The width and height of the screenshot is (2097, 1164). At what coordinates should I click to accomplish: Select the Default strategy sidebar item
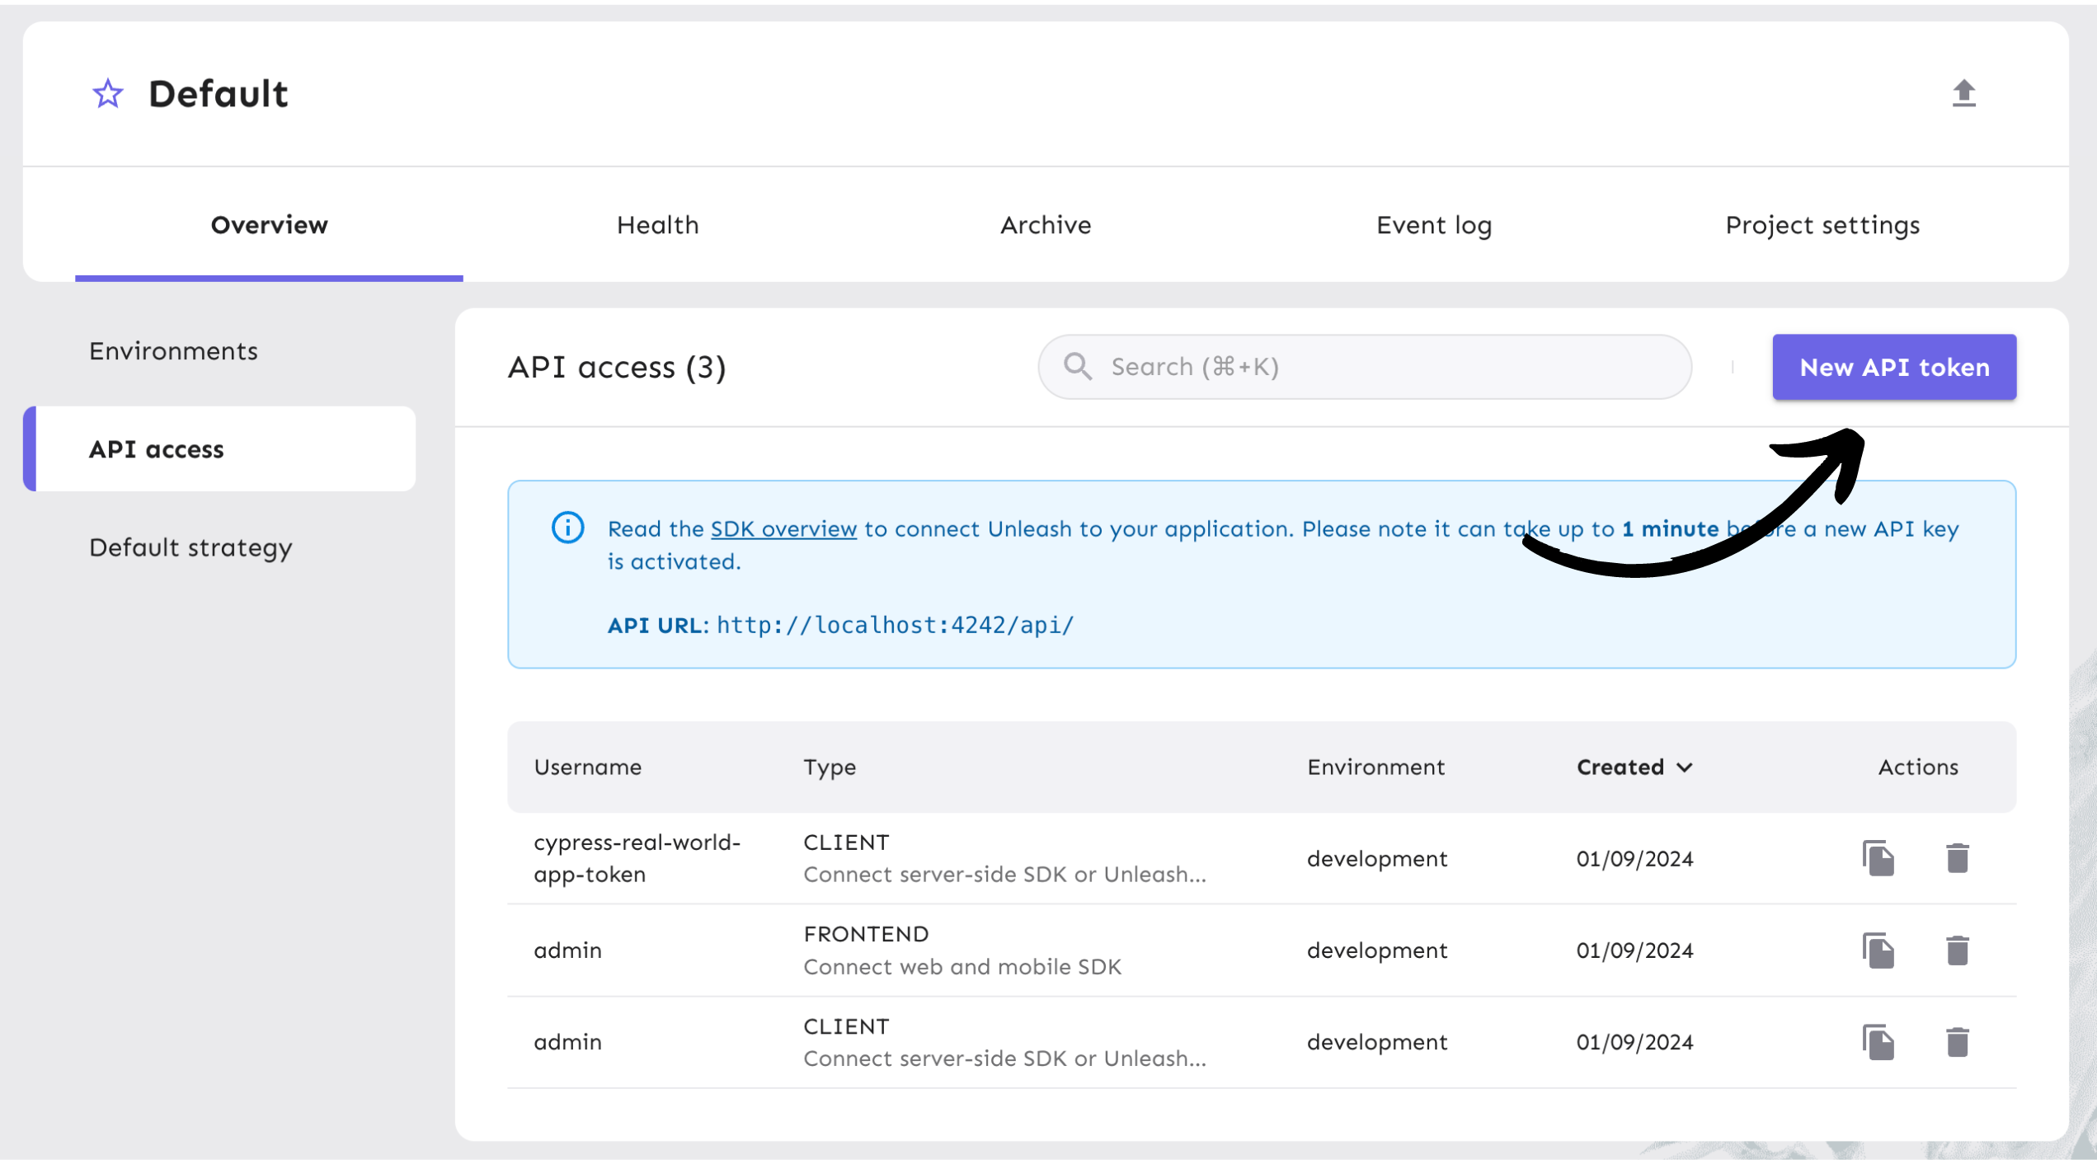pos(189,545)
